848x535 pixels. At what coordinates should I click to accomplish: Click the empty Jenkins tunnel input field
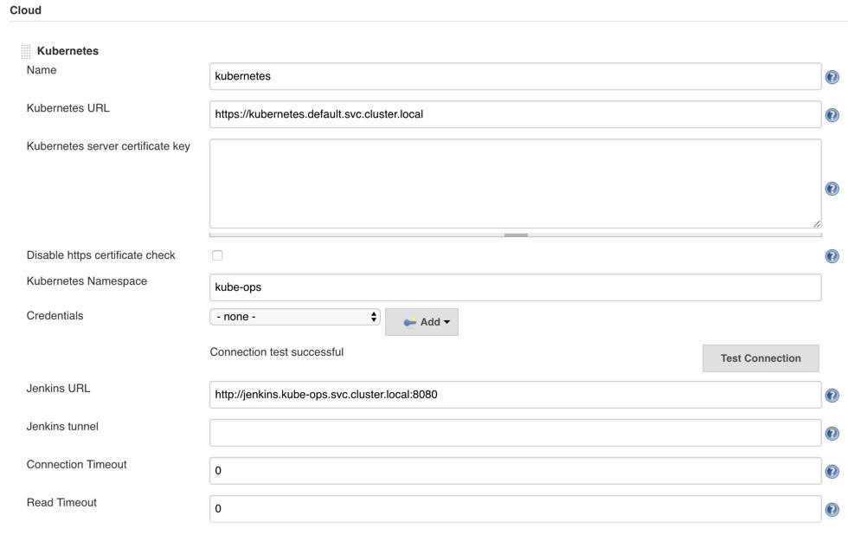515,433
